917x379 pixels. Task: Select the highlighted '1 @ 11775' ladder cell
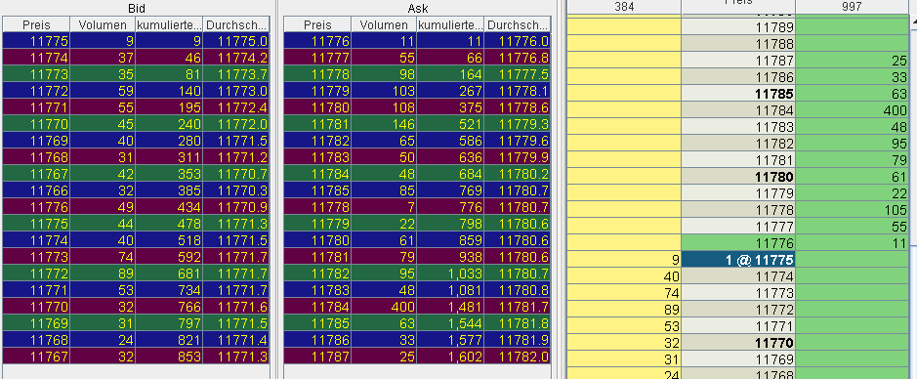tap(738, 260)
